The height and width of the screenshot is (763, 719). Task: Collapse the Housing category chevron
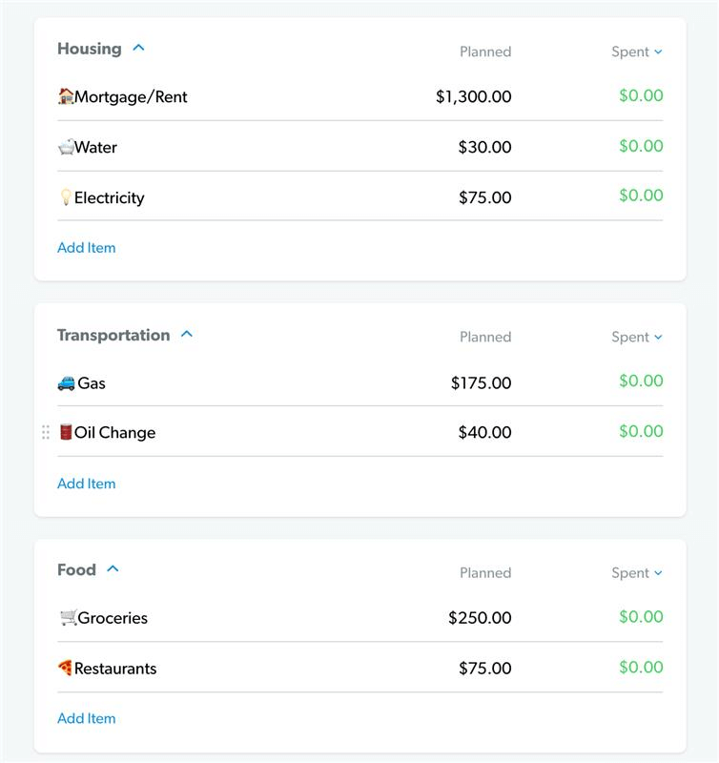[x=138, y=48]
